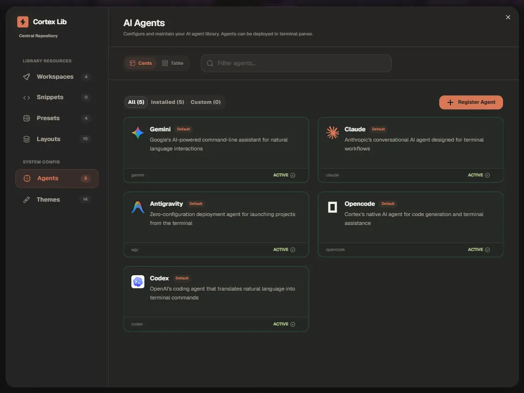Click the Codex terminal logo
This screenshot has height=393, width=524.
tap(138, 282)
